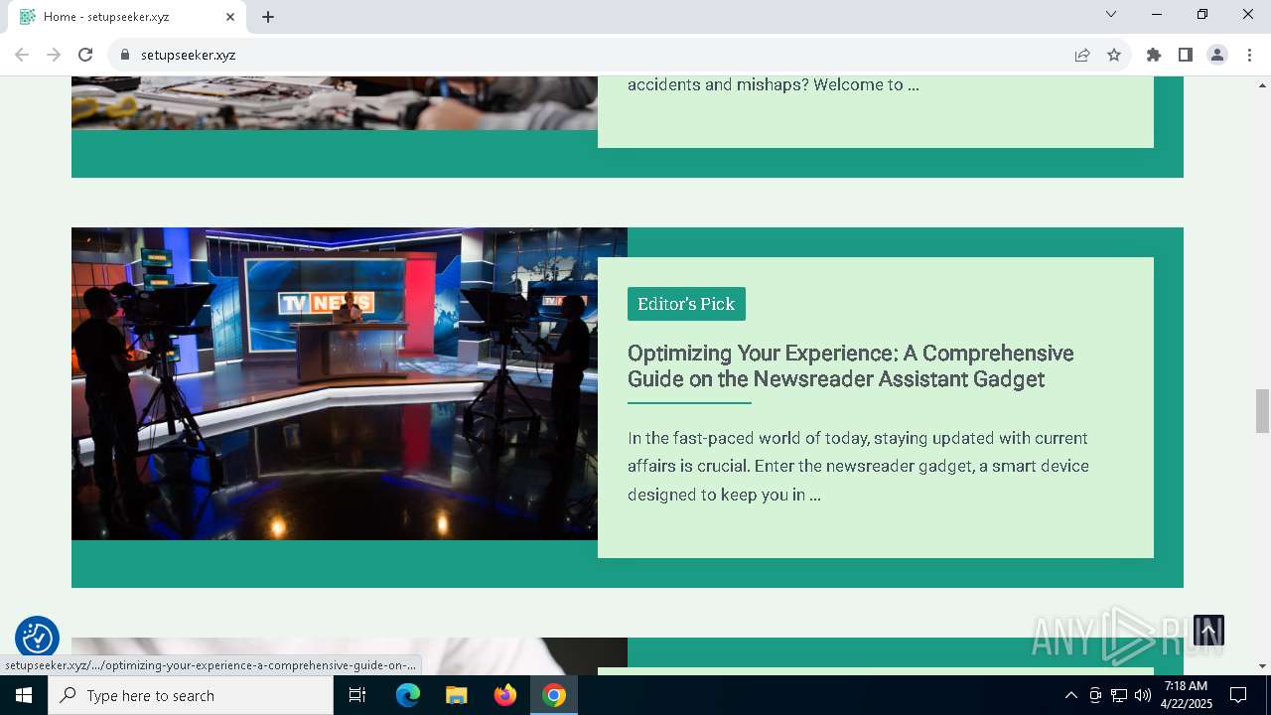The width and height of the screenshot is (1271, 715).
Task: View site information lock icon
Action: [125, 55]
